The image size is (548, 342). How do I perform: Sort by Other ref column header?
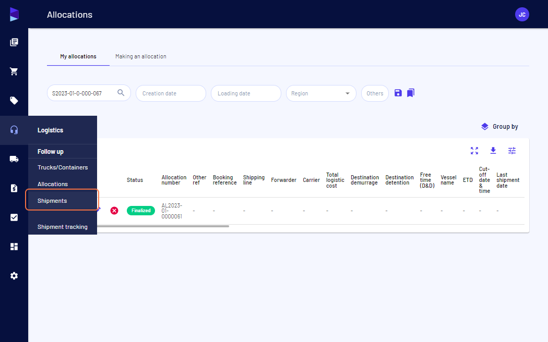click(x=199, y=180)
